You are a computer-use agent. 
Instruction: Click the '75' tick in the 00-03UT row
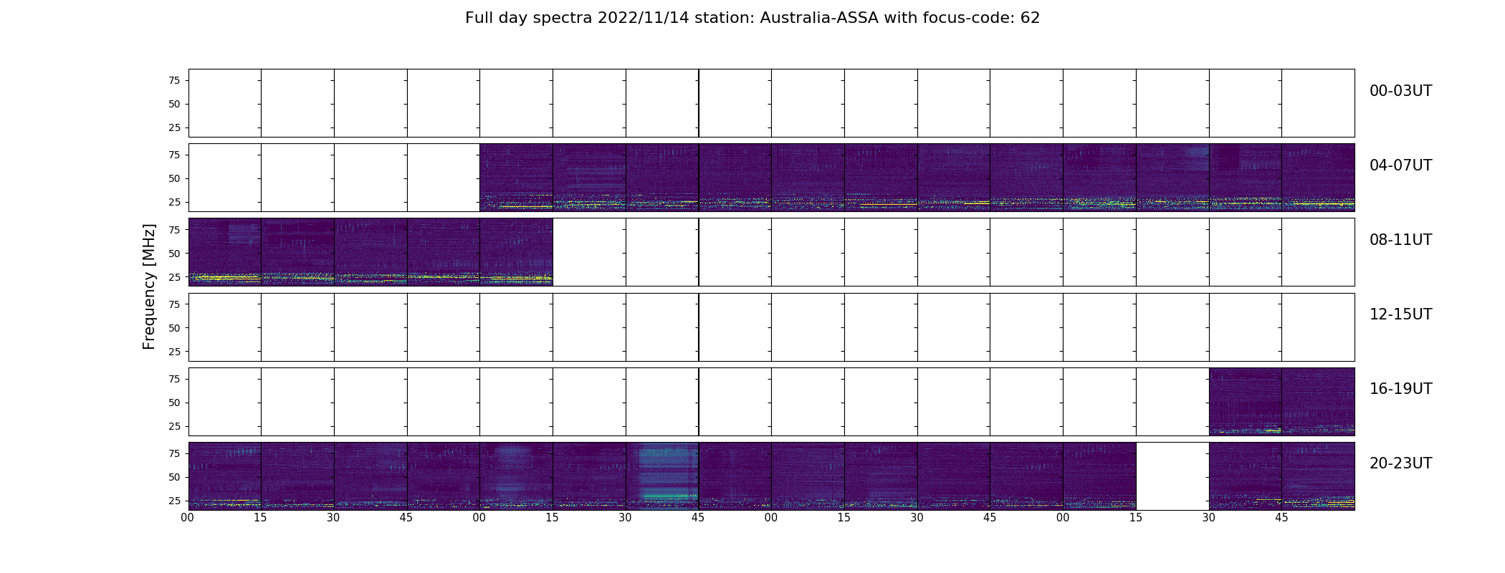(x=174, y=80)
